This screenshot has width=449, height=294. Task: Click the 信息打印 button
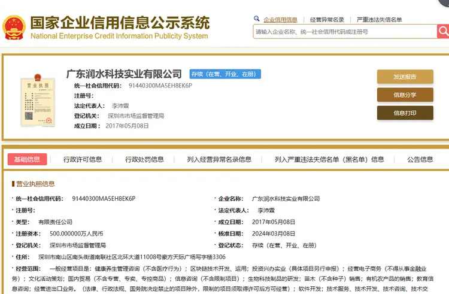pyautogui.click(x=405, y=113)
